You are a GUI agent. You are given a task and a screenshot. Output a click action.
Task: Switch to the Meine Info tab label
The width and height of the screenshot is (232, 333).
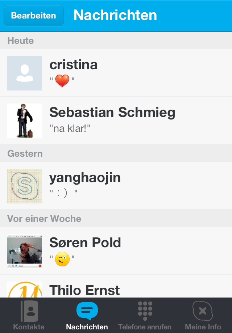[203, 327]
